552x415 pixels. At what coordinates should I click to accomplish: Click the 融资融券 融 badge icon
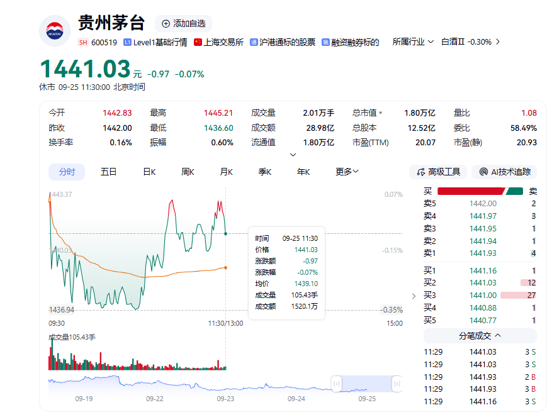click(325, 43)
